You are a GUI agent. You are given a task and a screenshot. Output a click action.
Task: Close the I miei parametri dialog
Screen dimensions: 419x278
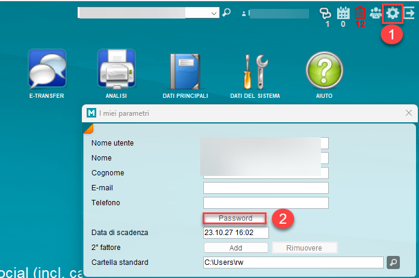(x=409, y=112)
